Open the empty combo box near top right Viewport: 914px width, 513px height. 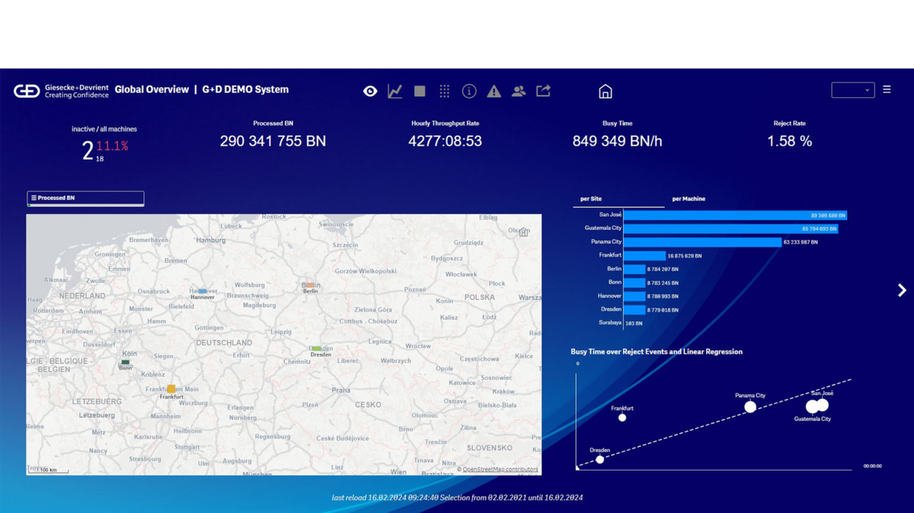pyautogui.click(x=854, y=90)
